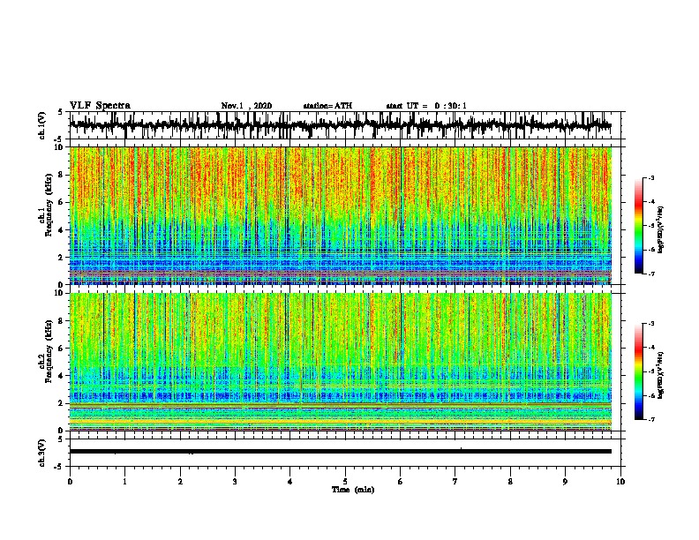
Task: Select the "start UT = 0 :30: 1" text
Action: pos(426,106)
